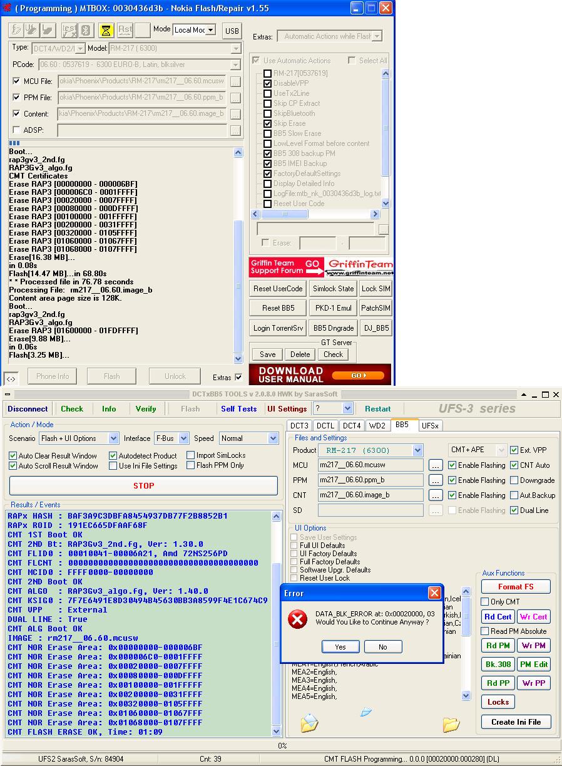The image size is (562, 766).
Task: Enable Import SimLocks checkbox
Action: pyautogui.click(x=191, y=455)
